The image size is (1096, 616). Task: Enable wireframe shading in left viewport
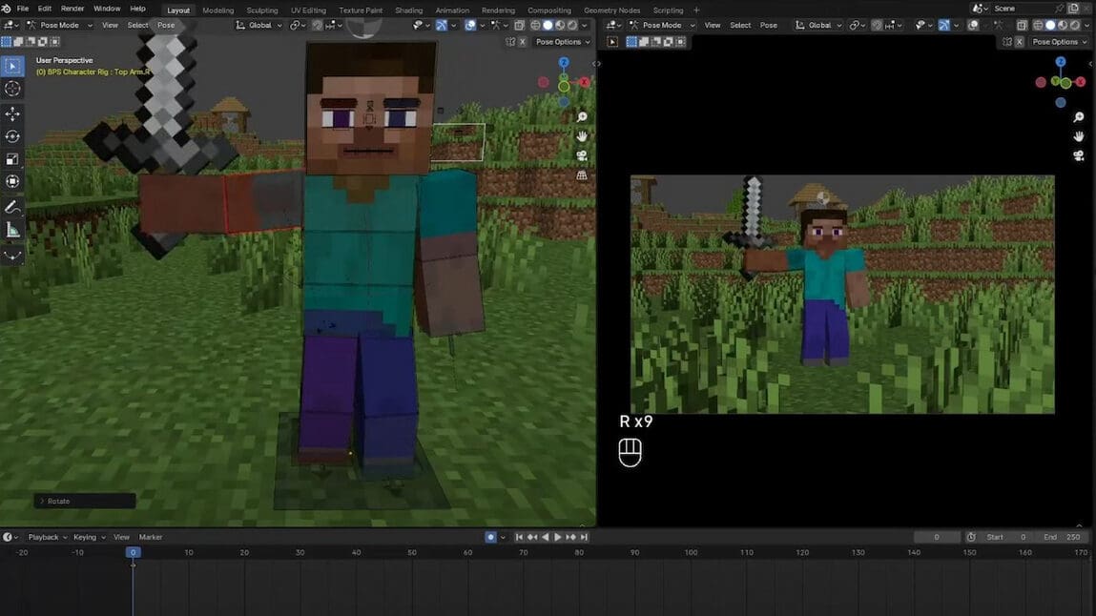click(x=535, y=25)
